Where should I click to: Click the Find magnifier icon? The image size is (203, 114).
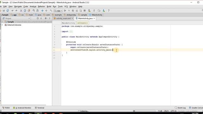34,10
